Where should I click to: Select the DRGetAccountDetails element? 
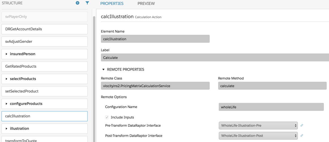click(x=44, y=29)
